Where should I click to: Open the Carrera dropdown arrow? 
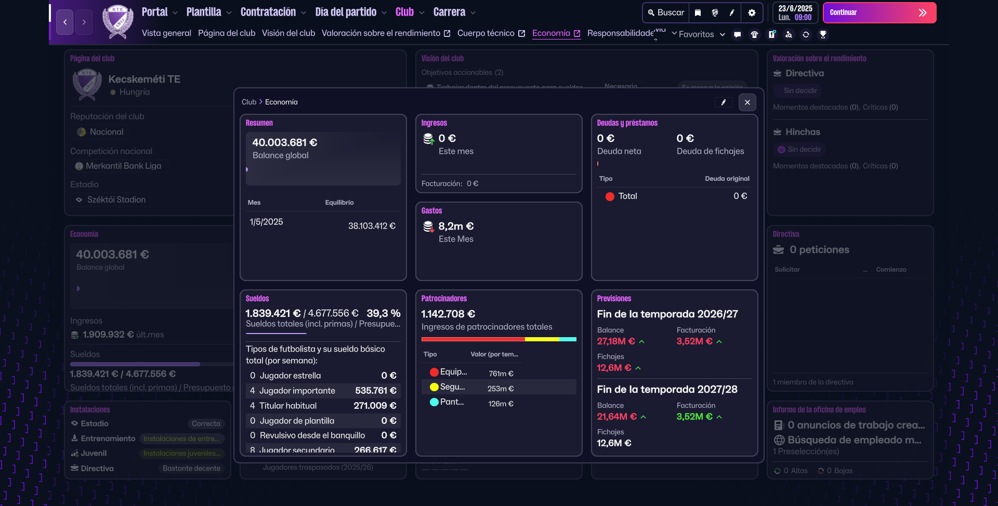473,12
